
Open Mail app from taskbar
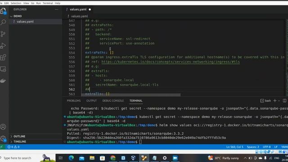pyautogui.click(x=81, y=158)
